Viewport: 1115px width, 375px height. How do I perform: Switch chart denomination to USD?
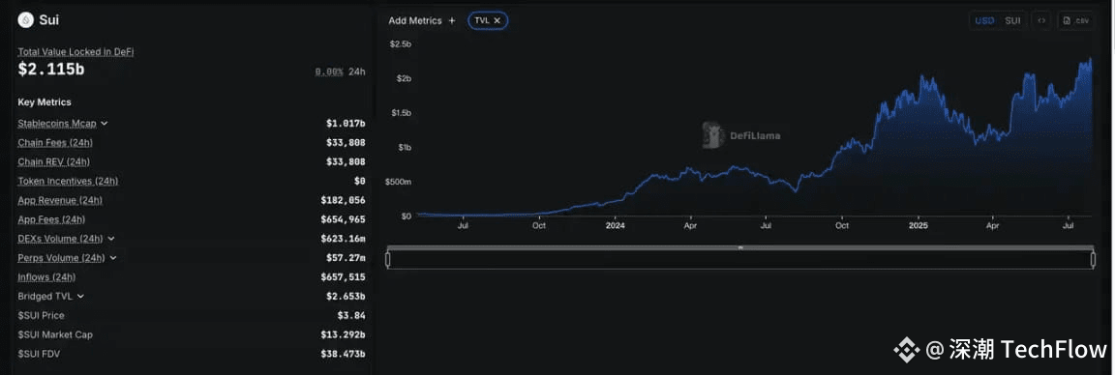click(x=984, y=20)
